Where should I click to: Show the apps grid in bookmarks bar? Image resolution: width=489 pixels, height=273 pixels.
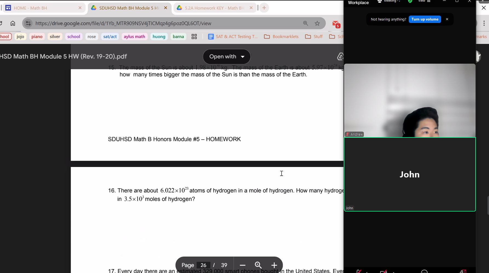[194, 37]
